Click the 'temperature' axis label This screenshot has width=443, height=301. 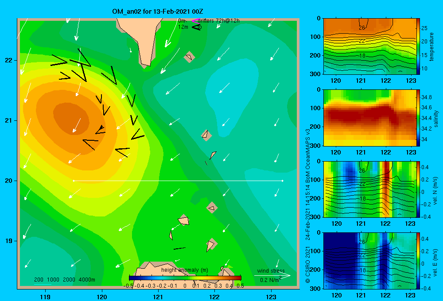click(431, 46)
